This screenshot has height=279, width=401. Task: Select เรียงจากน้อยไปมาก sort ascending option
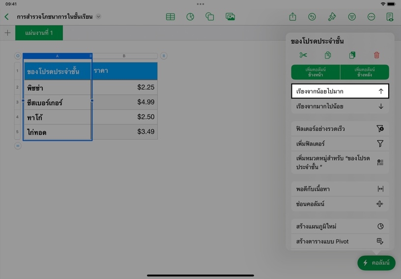tap(340, 91)
